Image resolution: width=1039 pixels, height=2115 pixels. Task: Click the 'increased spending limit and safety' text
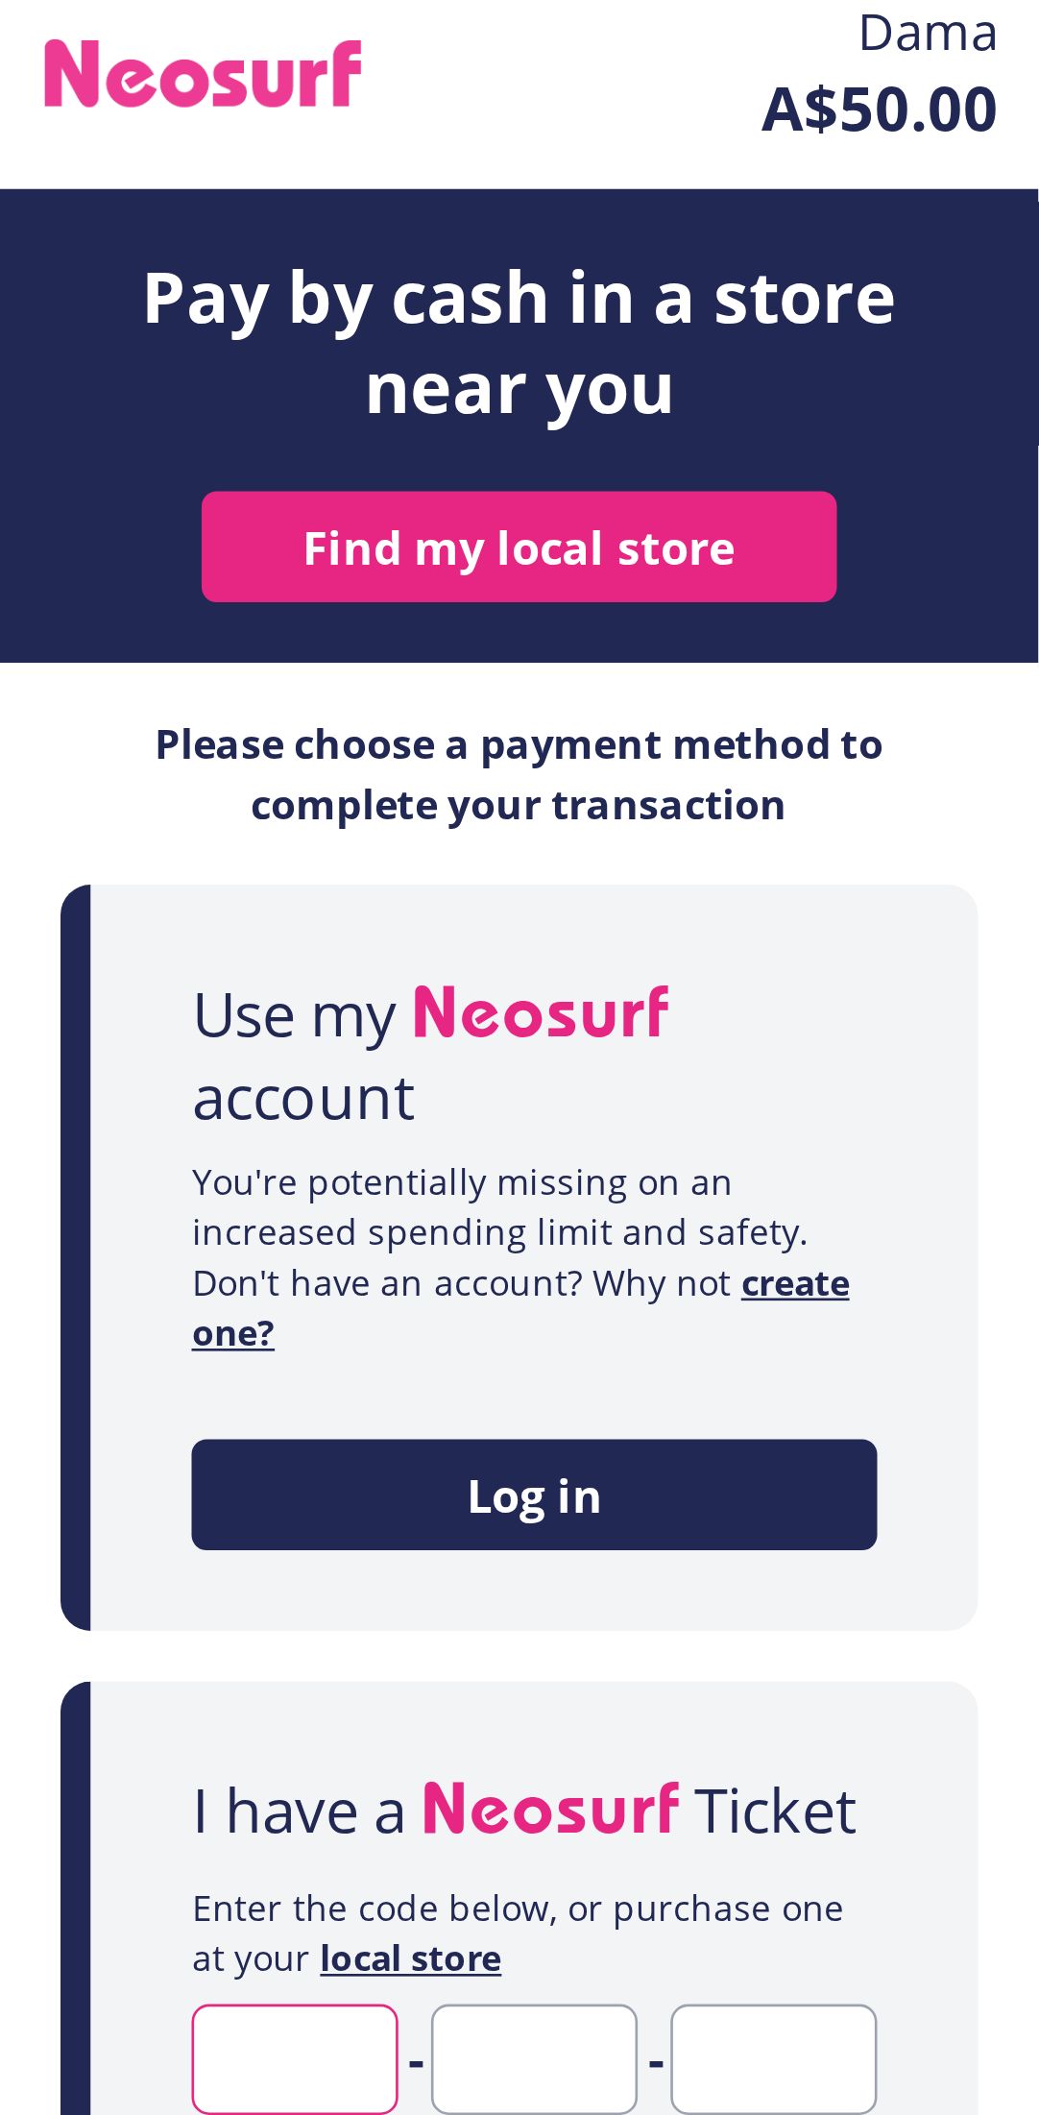point(499,1233)
